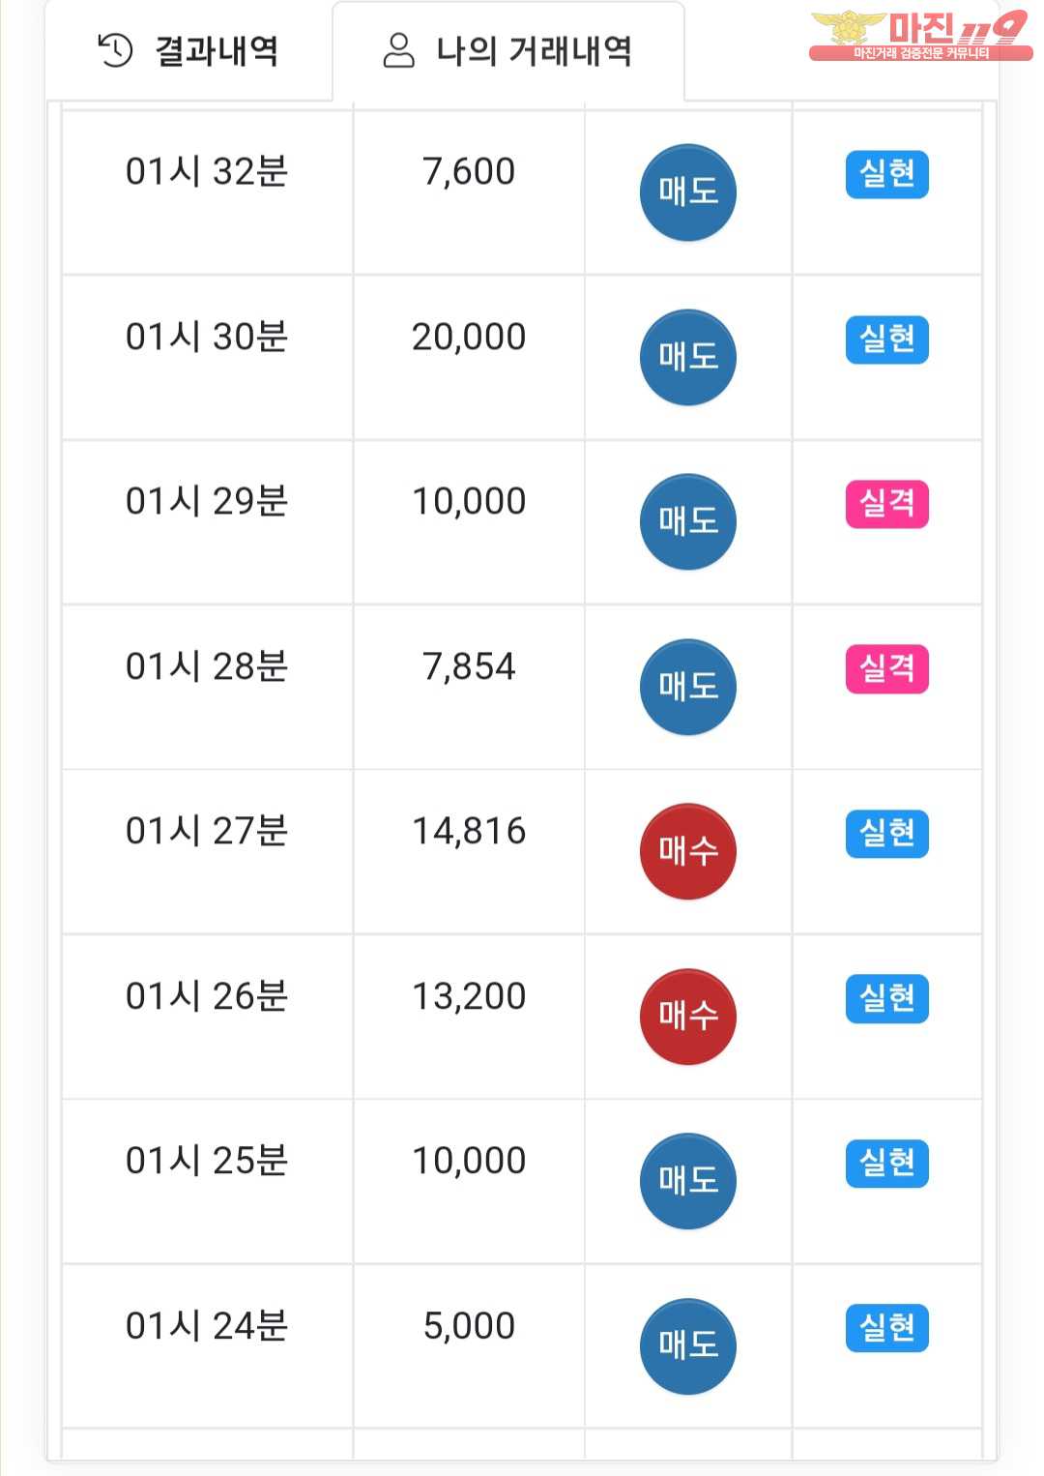
Task: Click the 마진119 logo
Action: click(919, 36)
